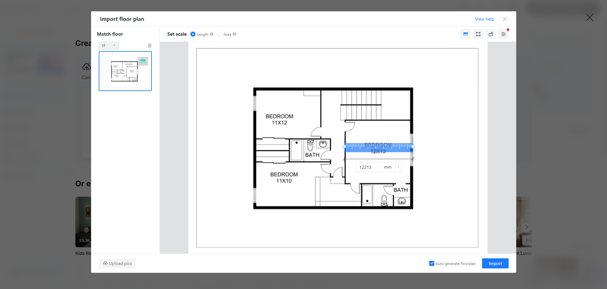Click the info icon next to Length
This screenshot has width=607, height=289.
click(x=212, y=34)
